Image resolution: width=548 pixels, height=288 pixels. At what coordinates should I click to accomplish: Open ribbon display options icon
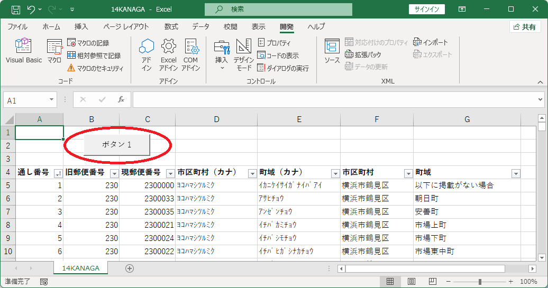pyautogui.click(x=462, y=10)
